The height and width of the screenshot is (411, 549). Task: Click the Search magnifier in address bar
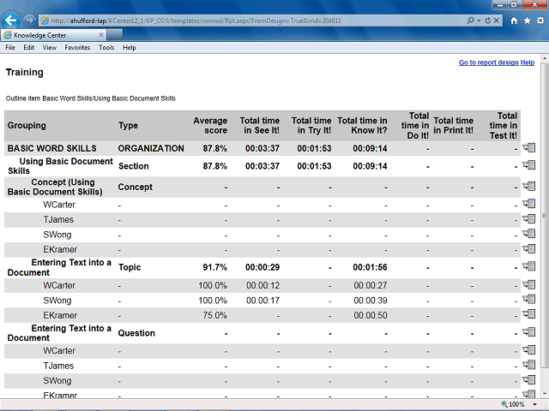[470, 21]
